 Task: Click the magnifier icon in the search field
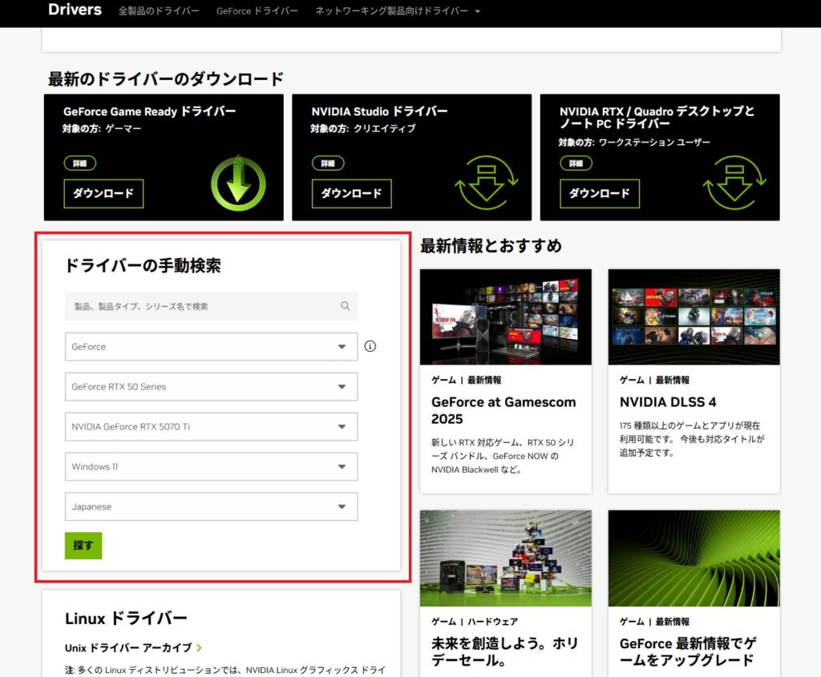point(345,306)
